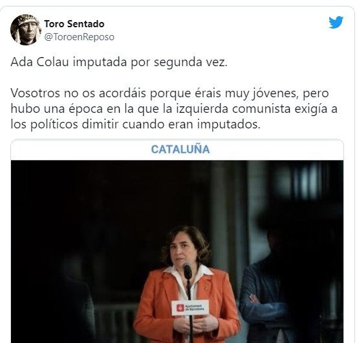357x343 pixels.
Task: Open the @ToroenReposo handle link
Action: point(80,37)
